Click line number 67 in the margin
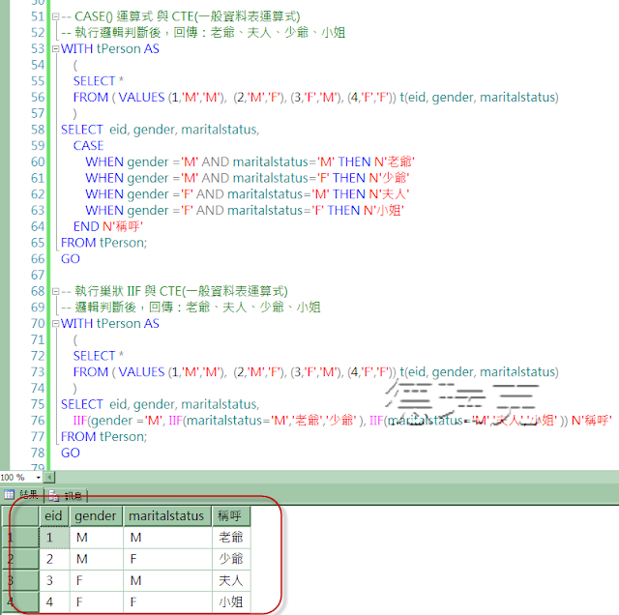The image size is (619, 615). point(38,276)
